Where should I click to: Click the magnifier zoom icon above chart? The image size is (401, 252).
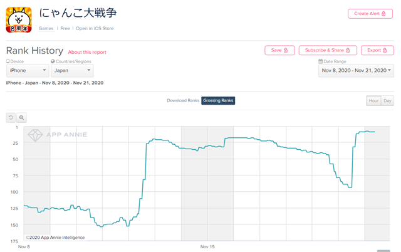click(21, 118)
